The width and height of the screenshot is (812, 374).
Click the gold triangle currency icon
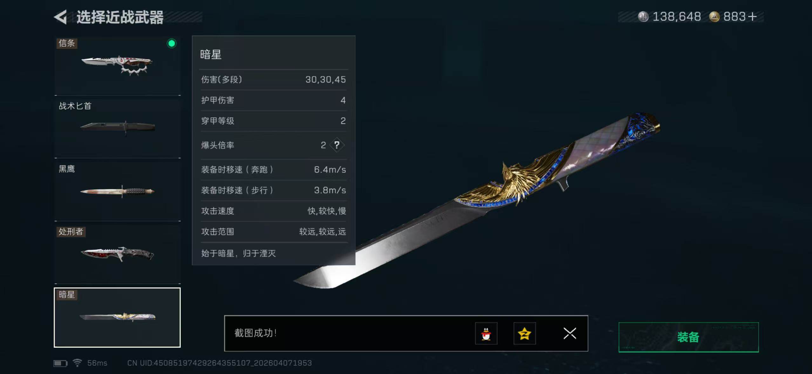point(714,16)
